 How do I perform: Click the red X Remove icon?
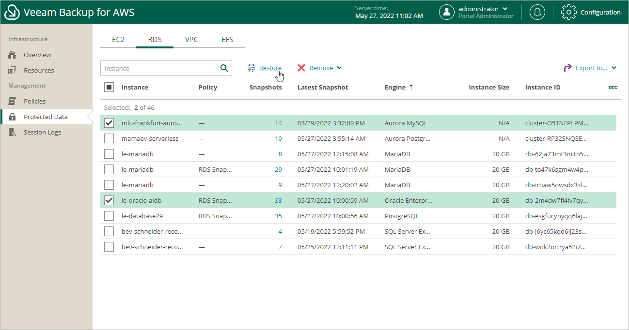coord(301,68)
